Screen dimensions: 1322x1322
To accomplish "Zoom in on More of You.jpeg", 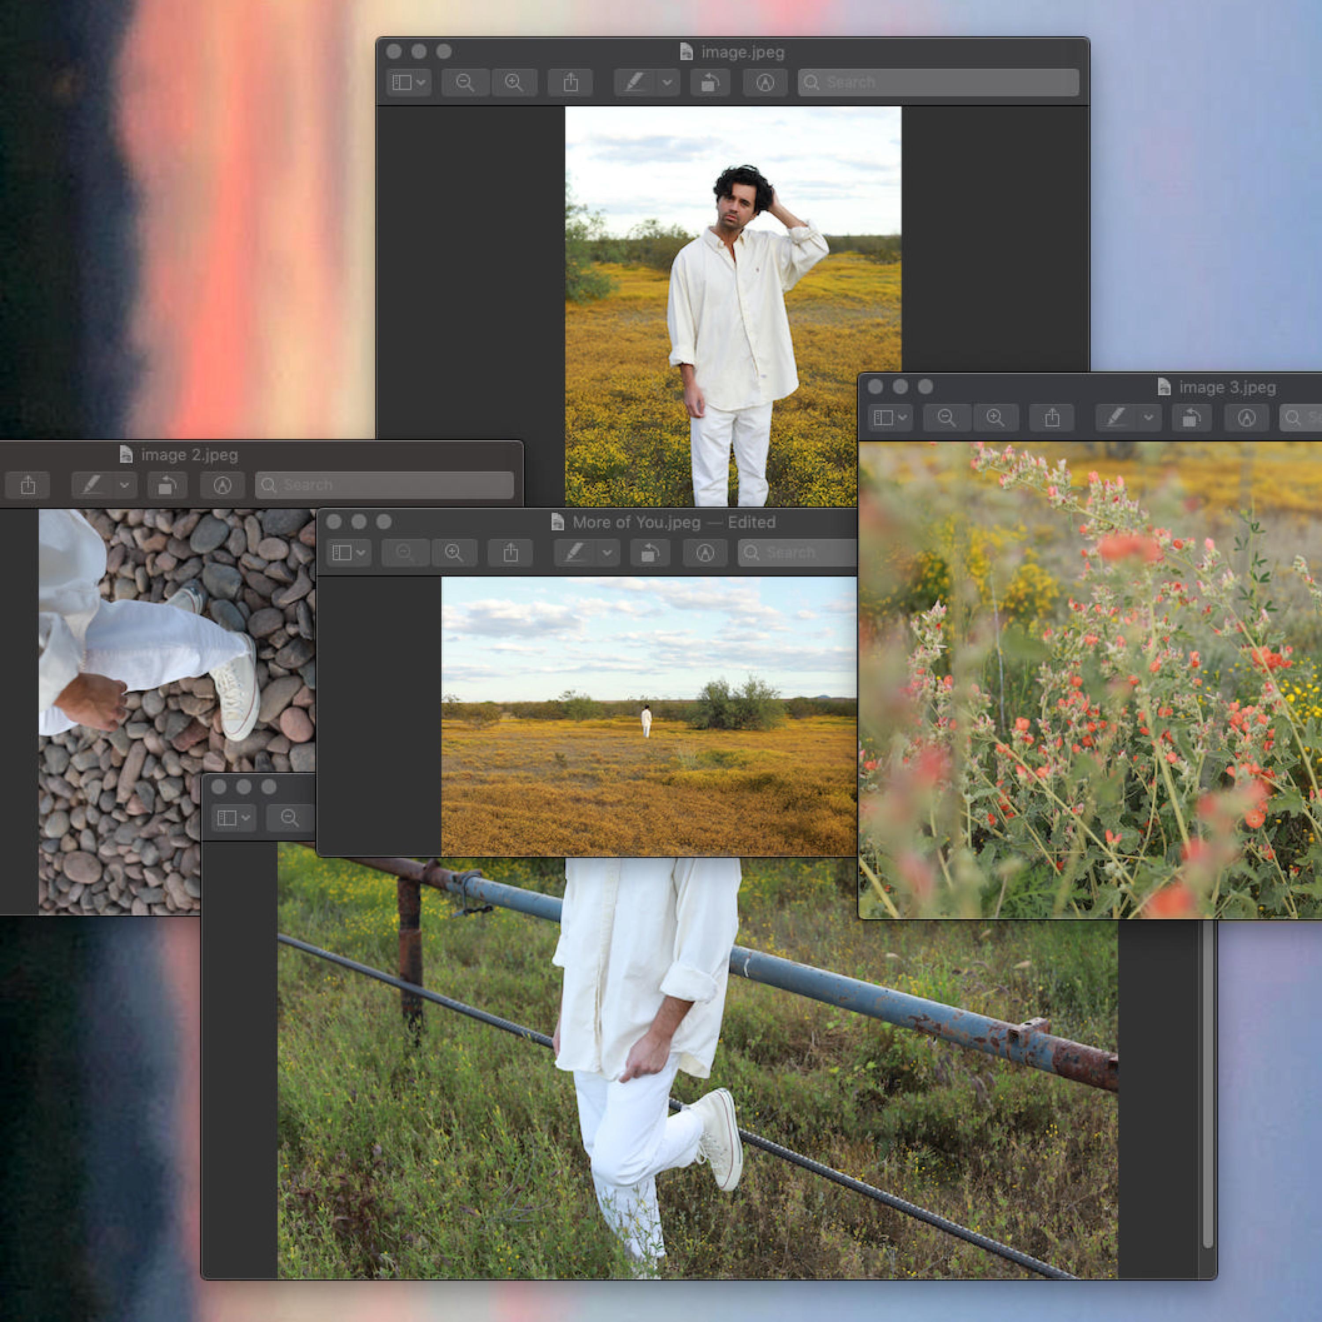I will (x=454, y=553).
